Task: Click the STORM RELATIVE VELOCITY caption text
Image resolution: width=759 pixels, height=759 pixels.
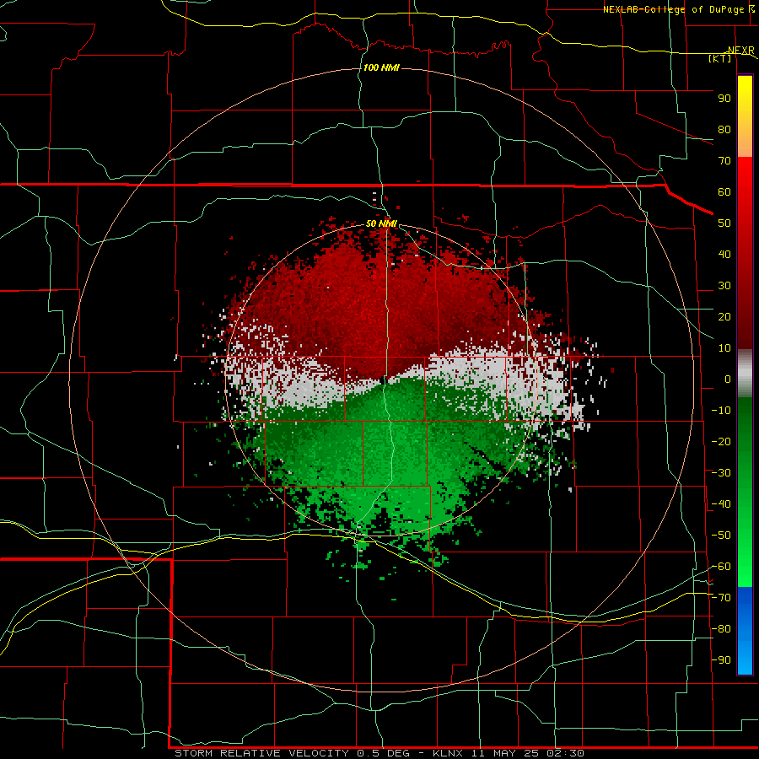Action: (x=261, y=753)
